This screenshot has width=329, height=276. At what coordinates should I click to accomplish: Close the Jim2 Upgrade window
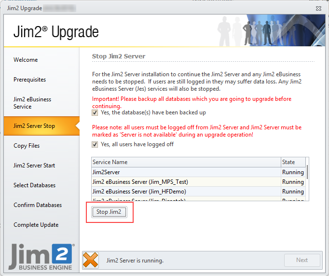pos(318,8)
